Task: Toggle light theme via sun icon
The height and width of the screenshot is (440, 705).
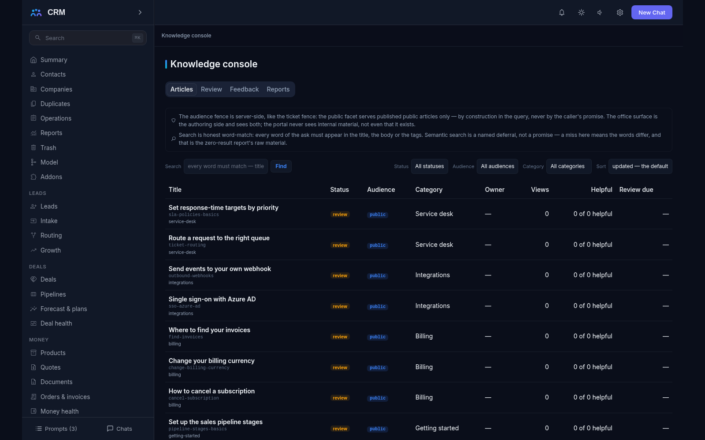Action: click(581, 12)
